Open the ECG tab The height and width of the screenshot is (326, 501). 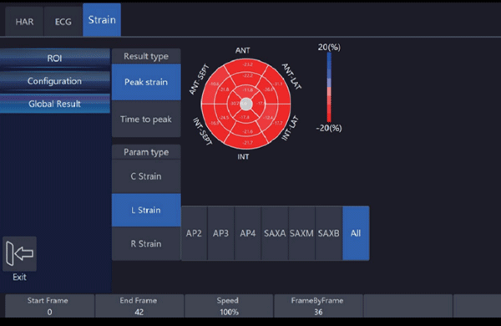[x=63, y=22]
